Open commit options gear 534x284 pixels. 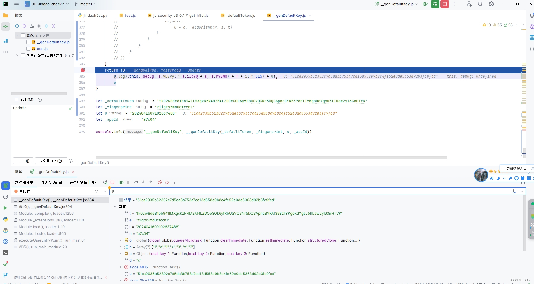click(71, 161)
